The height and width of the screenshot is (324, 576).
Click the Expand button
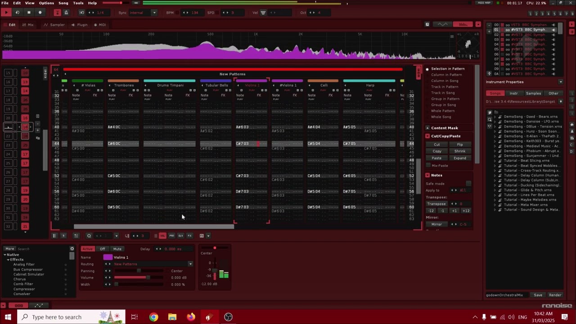tap(460, 158)
